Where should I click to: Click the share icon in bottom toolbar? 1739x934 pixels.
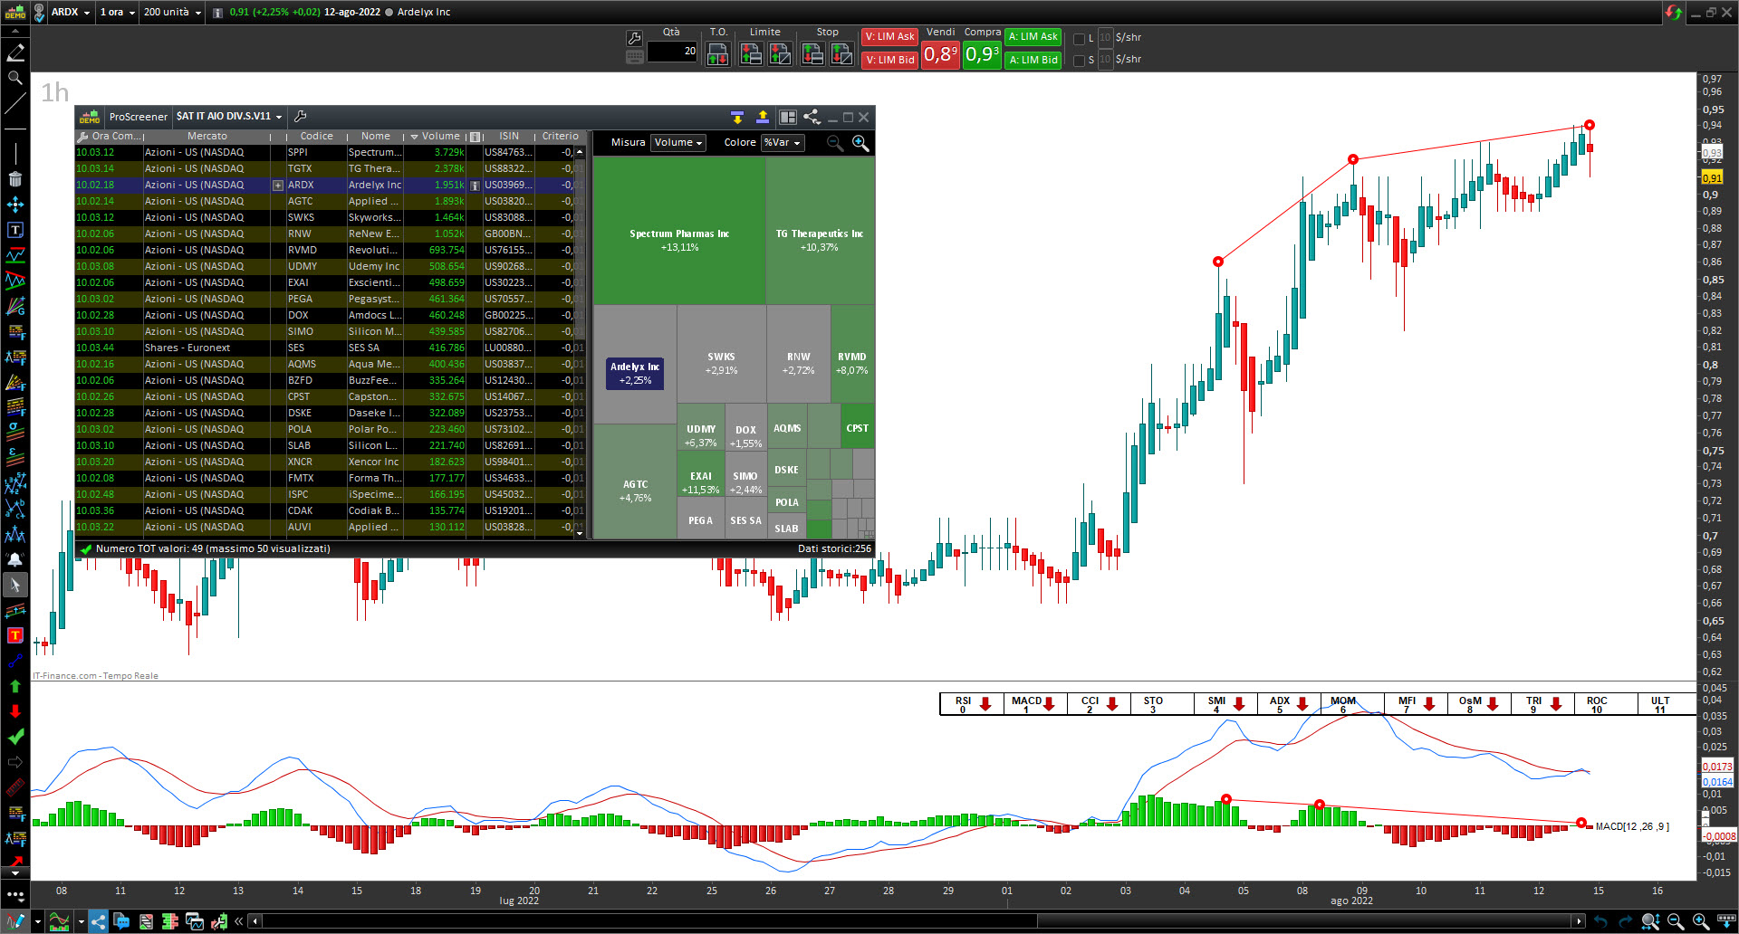point(98,921)
